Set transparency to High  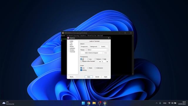tap(103, 59)
